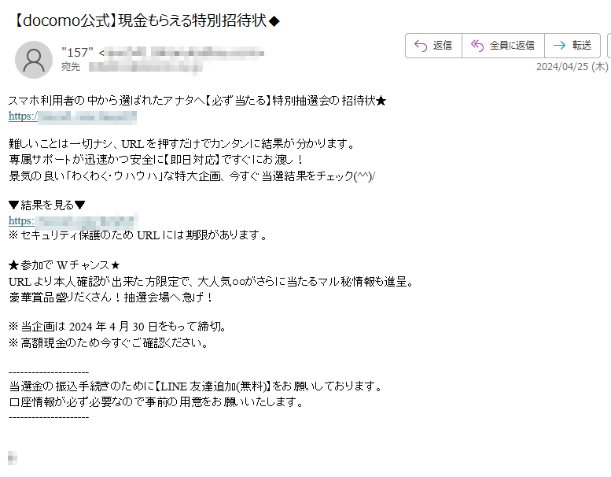The image size is (611, 477).
Task: Click the partially visible button right of 転送
Action: tap(609, 46)
